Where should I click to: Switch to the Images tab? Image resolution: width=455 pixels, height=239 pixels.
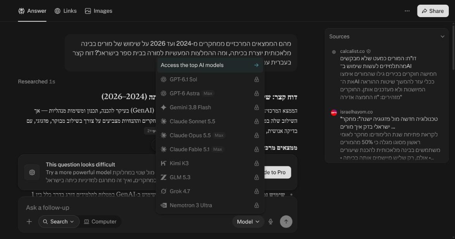[99, 11]
